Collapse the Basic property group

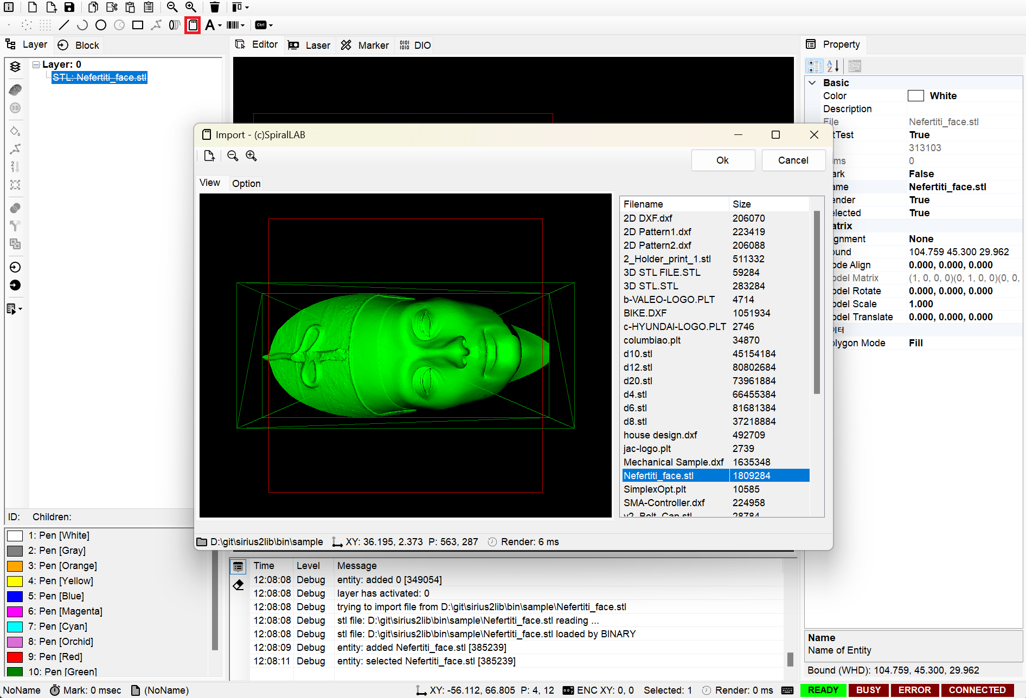click(812, 83)
